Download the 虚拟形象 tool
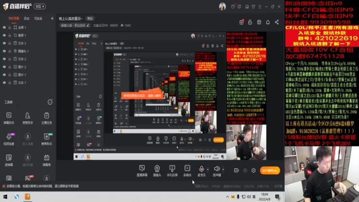359x202 pixels. 28,160
